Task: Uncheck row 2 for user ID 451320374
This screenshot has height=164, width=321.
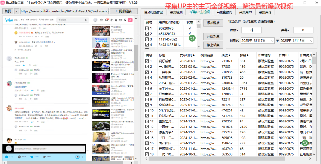Action: tap(147, 34)
